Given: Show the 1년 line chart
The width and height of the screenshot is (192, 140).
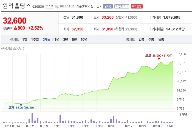Looking at the screenshot, I should point(57,39).
